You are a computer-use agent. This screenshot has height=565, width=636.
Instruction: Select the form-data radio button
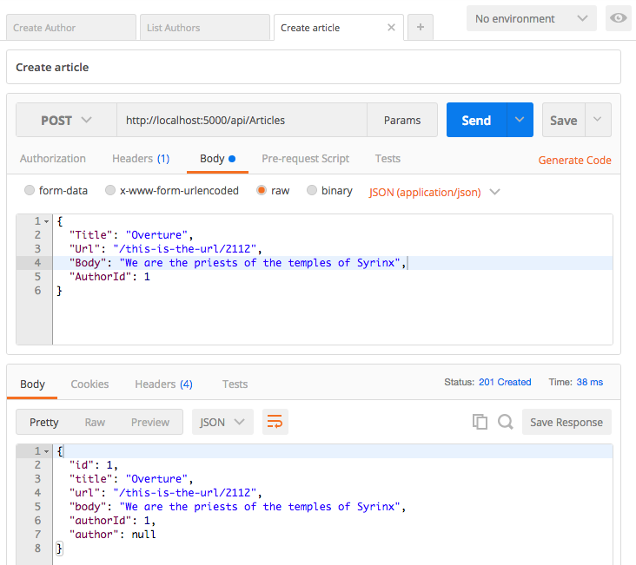tap(30, 190)
